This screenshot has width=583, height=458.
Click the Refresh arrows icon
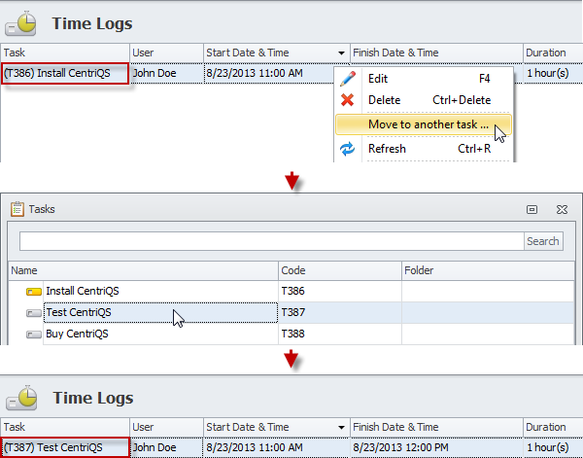(x=347, y=149)
